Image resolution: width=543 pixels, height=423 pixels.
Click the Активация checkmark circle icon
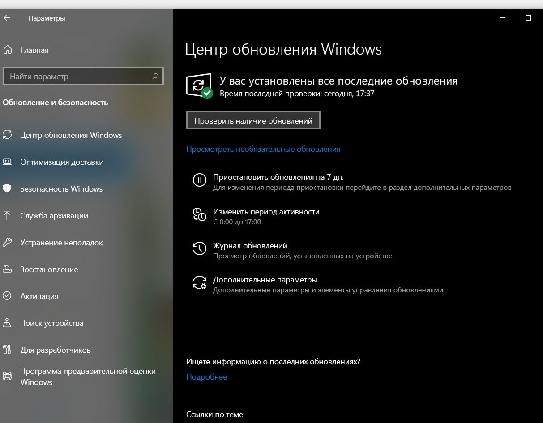click(7, 296)
